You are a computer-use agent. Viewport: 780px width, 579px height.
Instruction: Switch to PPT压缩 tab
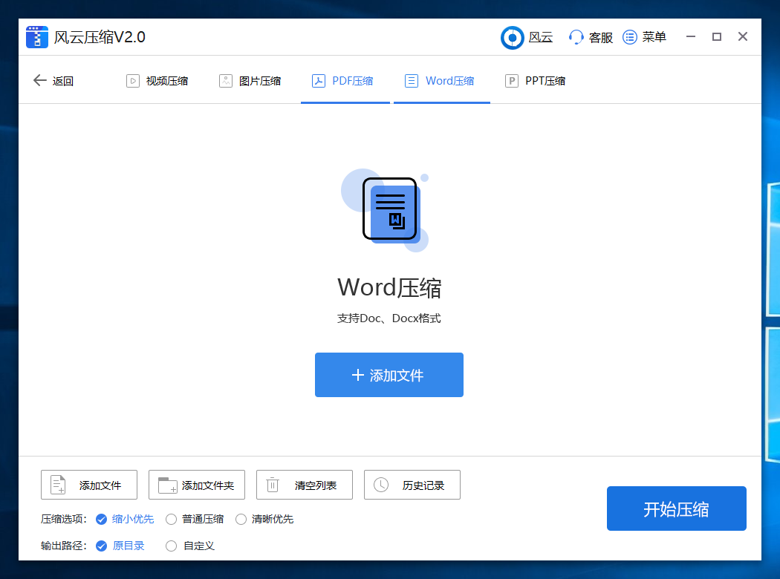coord(536,81)
